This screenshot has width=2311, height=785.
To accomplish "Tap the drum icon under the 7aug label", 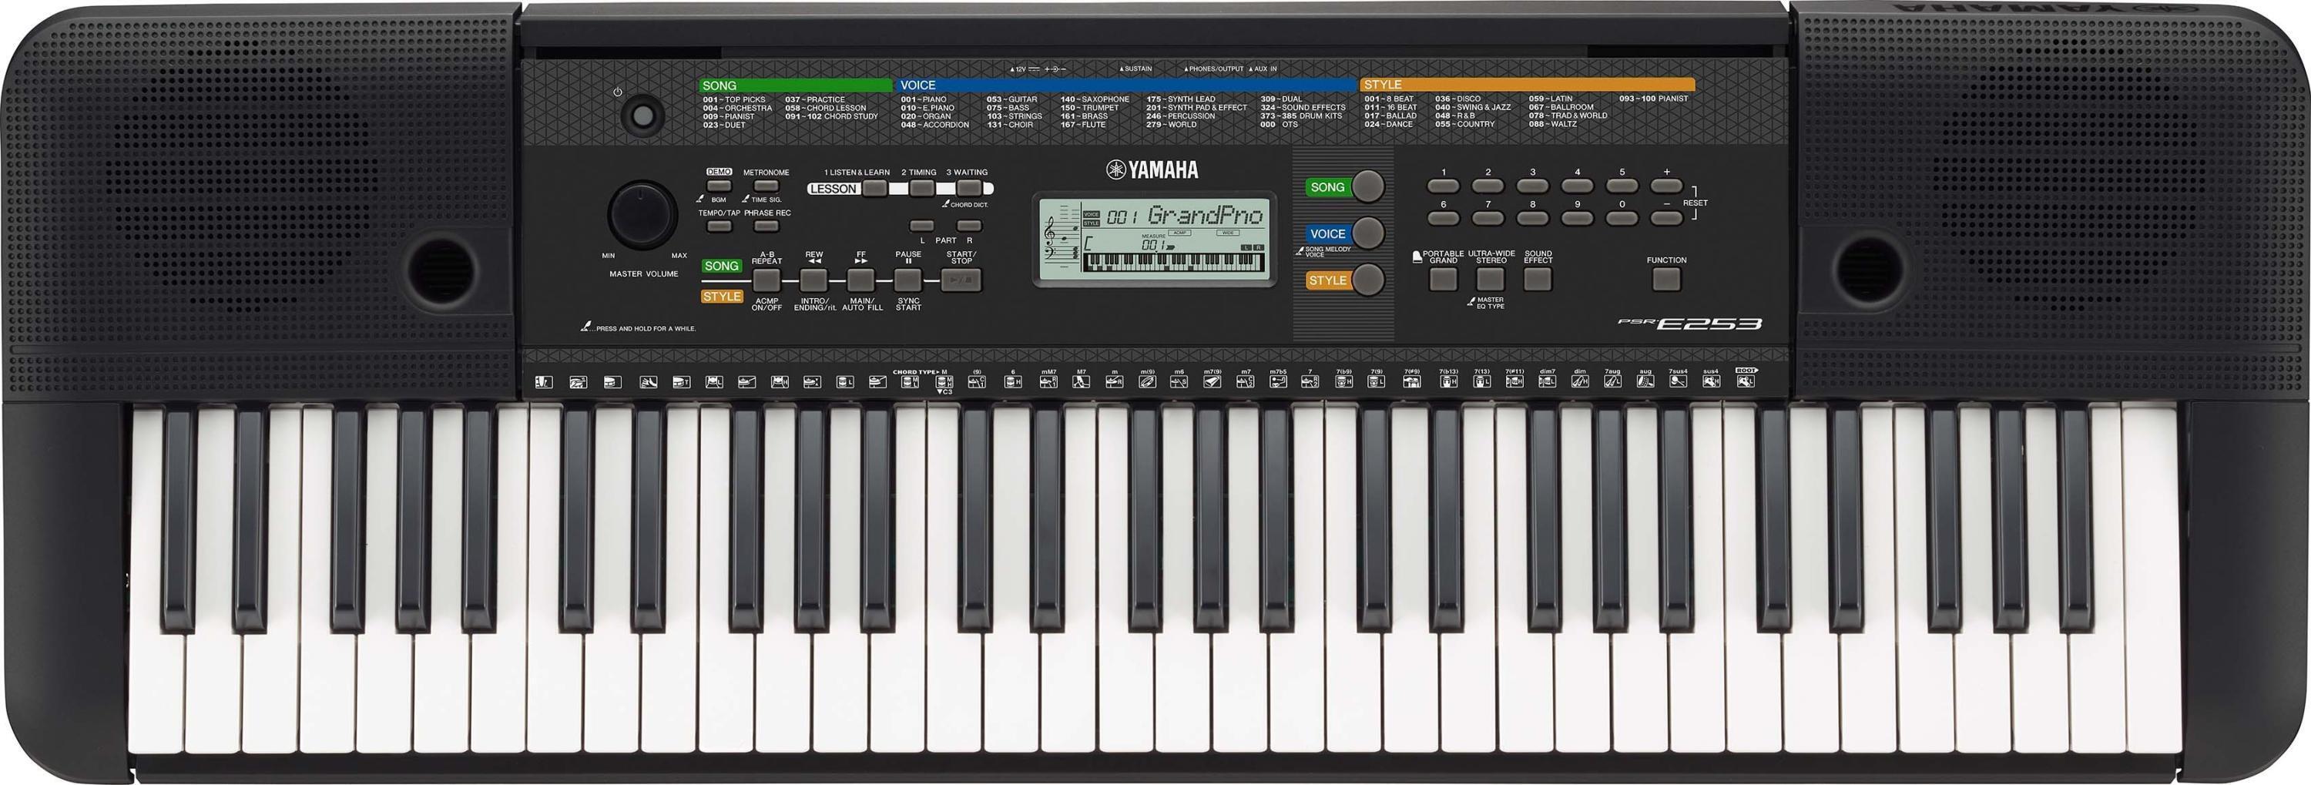I will (x=1613, y=382).
